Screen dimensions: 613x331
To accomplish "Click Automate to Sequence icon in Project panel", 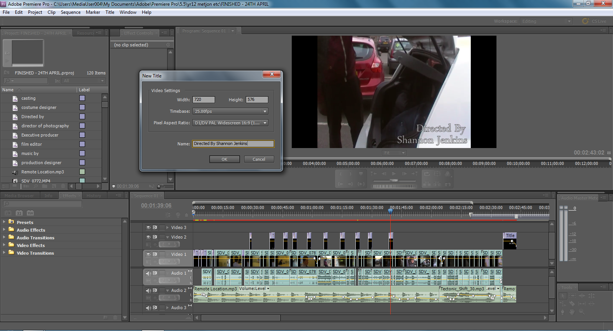I will point(26,186).
